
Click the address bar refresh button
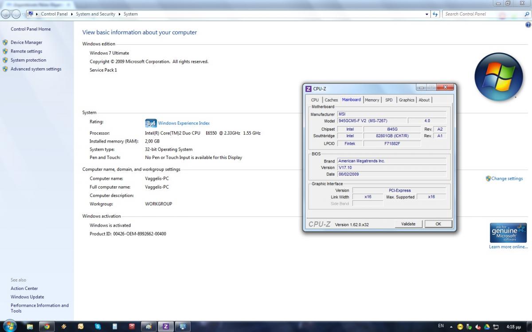435,14
